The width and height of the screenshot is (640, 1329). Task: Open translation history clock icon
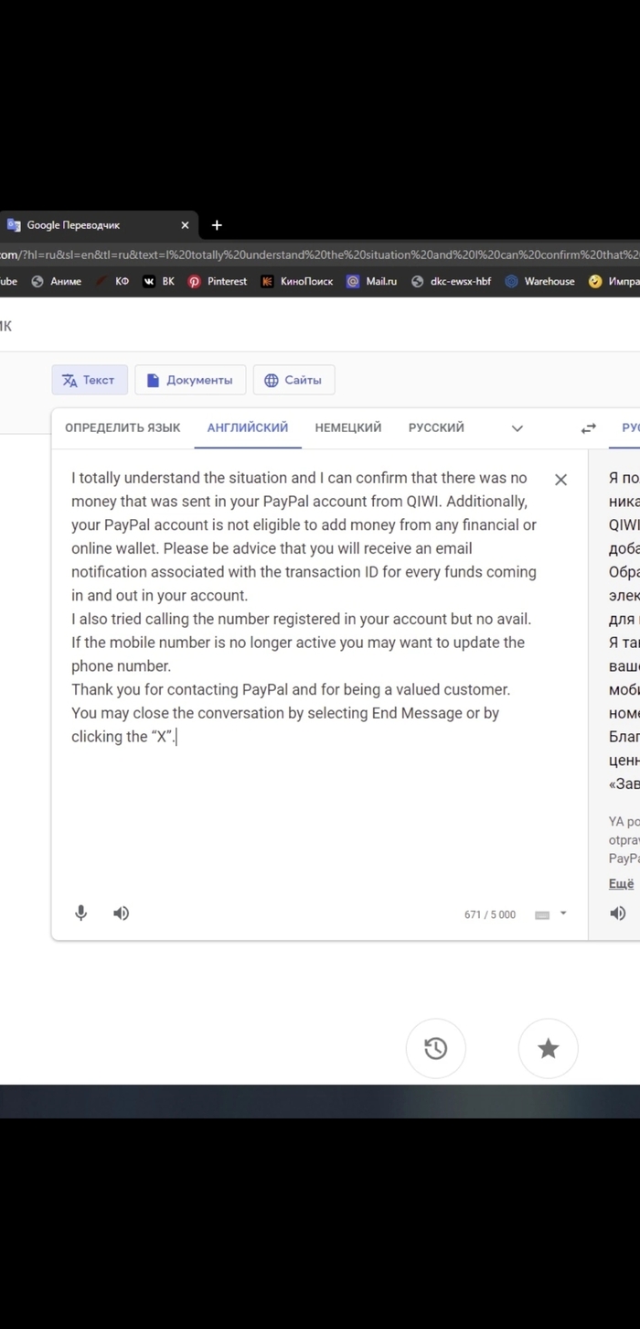coord(436,1048)
